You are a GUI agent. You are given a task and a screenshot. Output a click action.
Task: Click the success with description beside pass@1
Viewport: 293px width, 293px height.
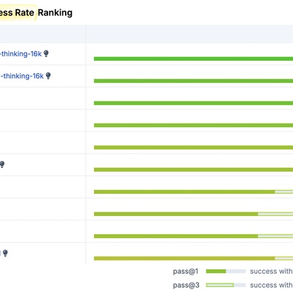coord(272,272)
